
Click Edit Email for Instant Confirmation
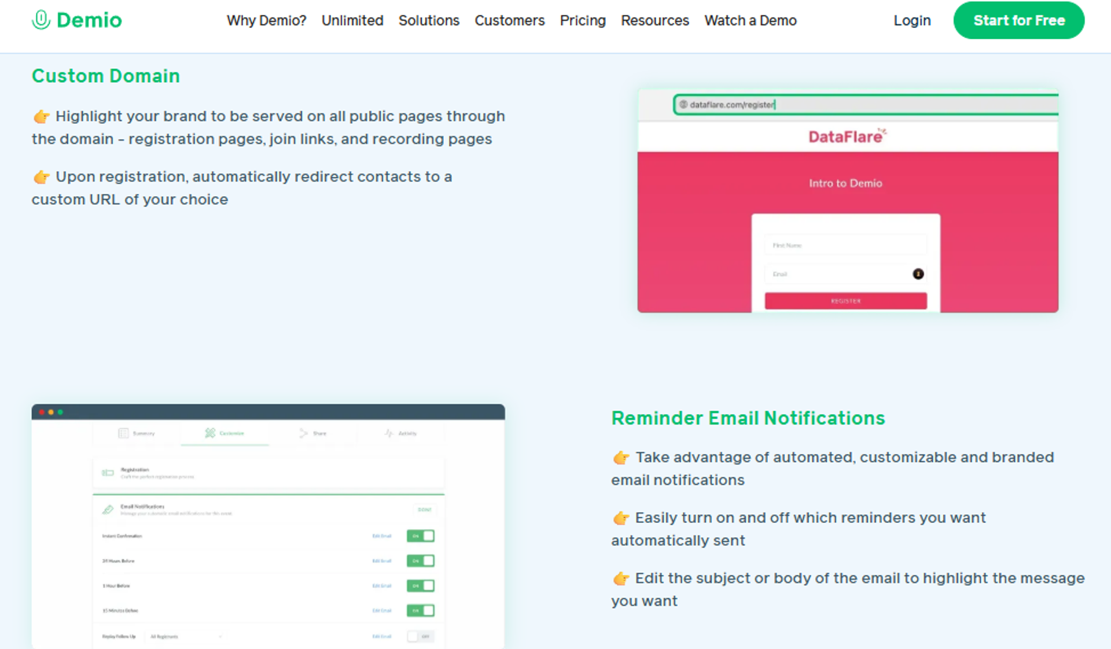point(382,536)
